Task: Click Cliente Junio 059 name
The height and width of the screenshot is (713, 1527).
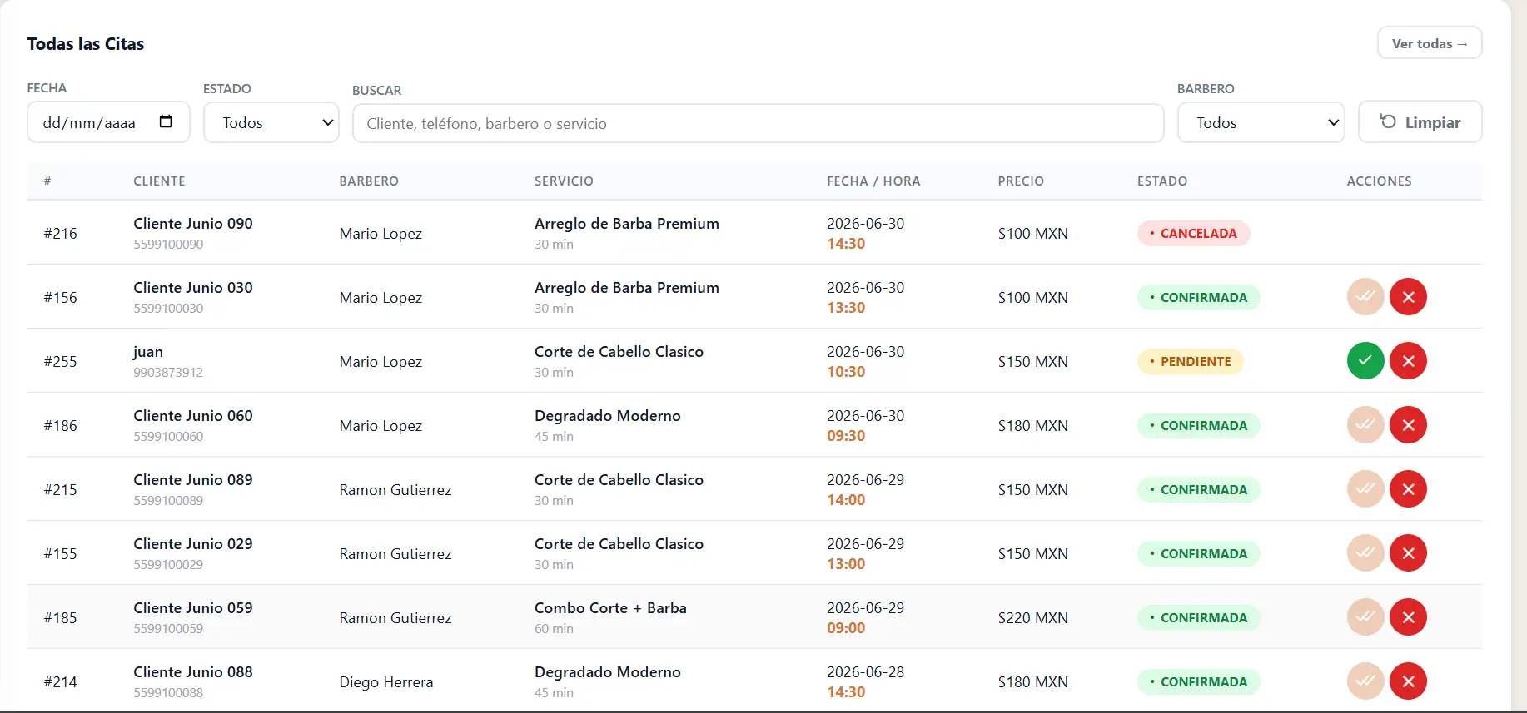Action: (x=193, y=607)
